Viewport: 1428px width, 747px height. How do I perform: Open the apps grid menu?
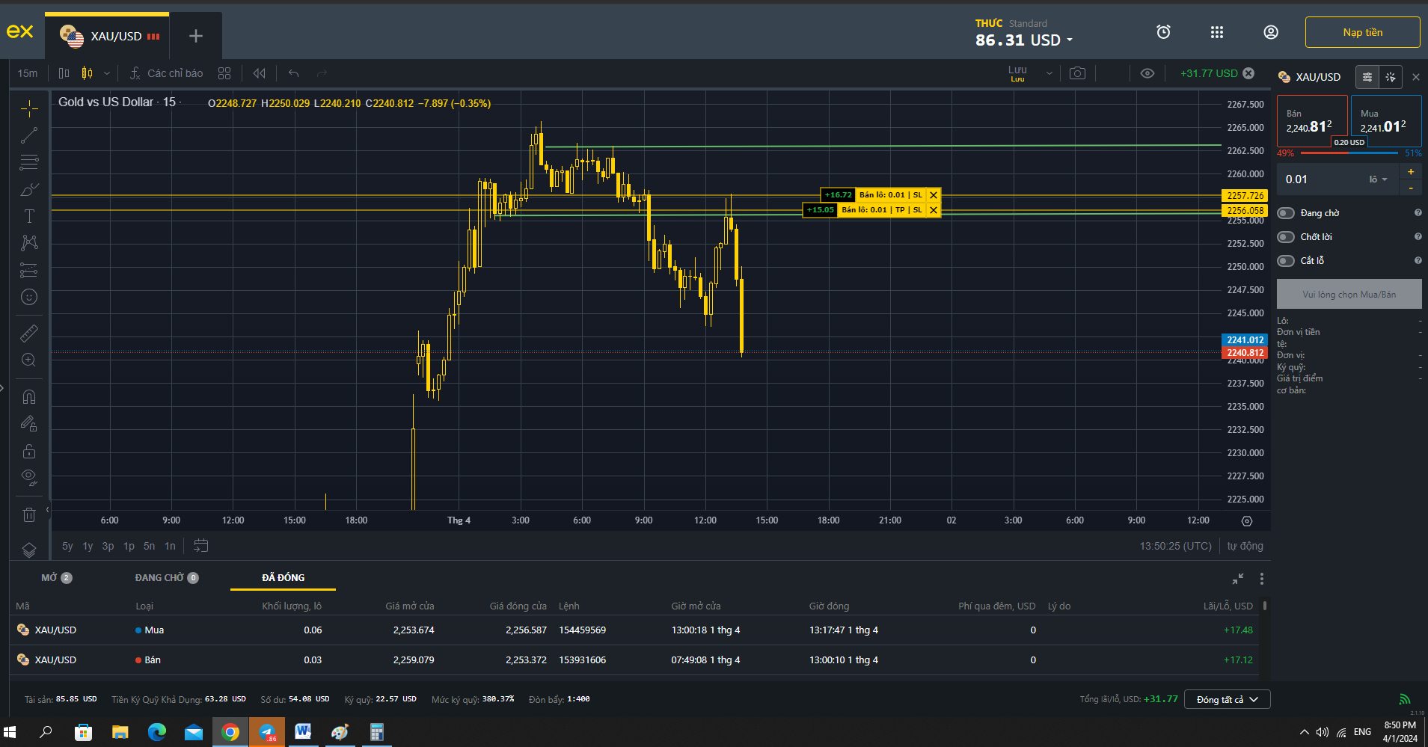[1217, 32]
